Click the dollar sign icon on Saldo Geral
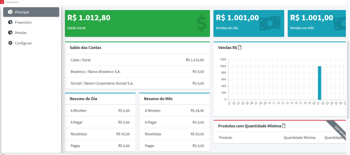350x155 pixels. [x=201, y=24]
